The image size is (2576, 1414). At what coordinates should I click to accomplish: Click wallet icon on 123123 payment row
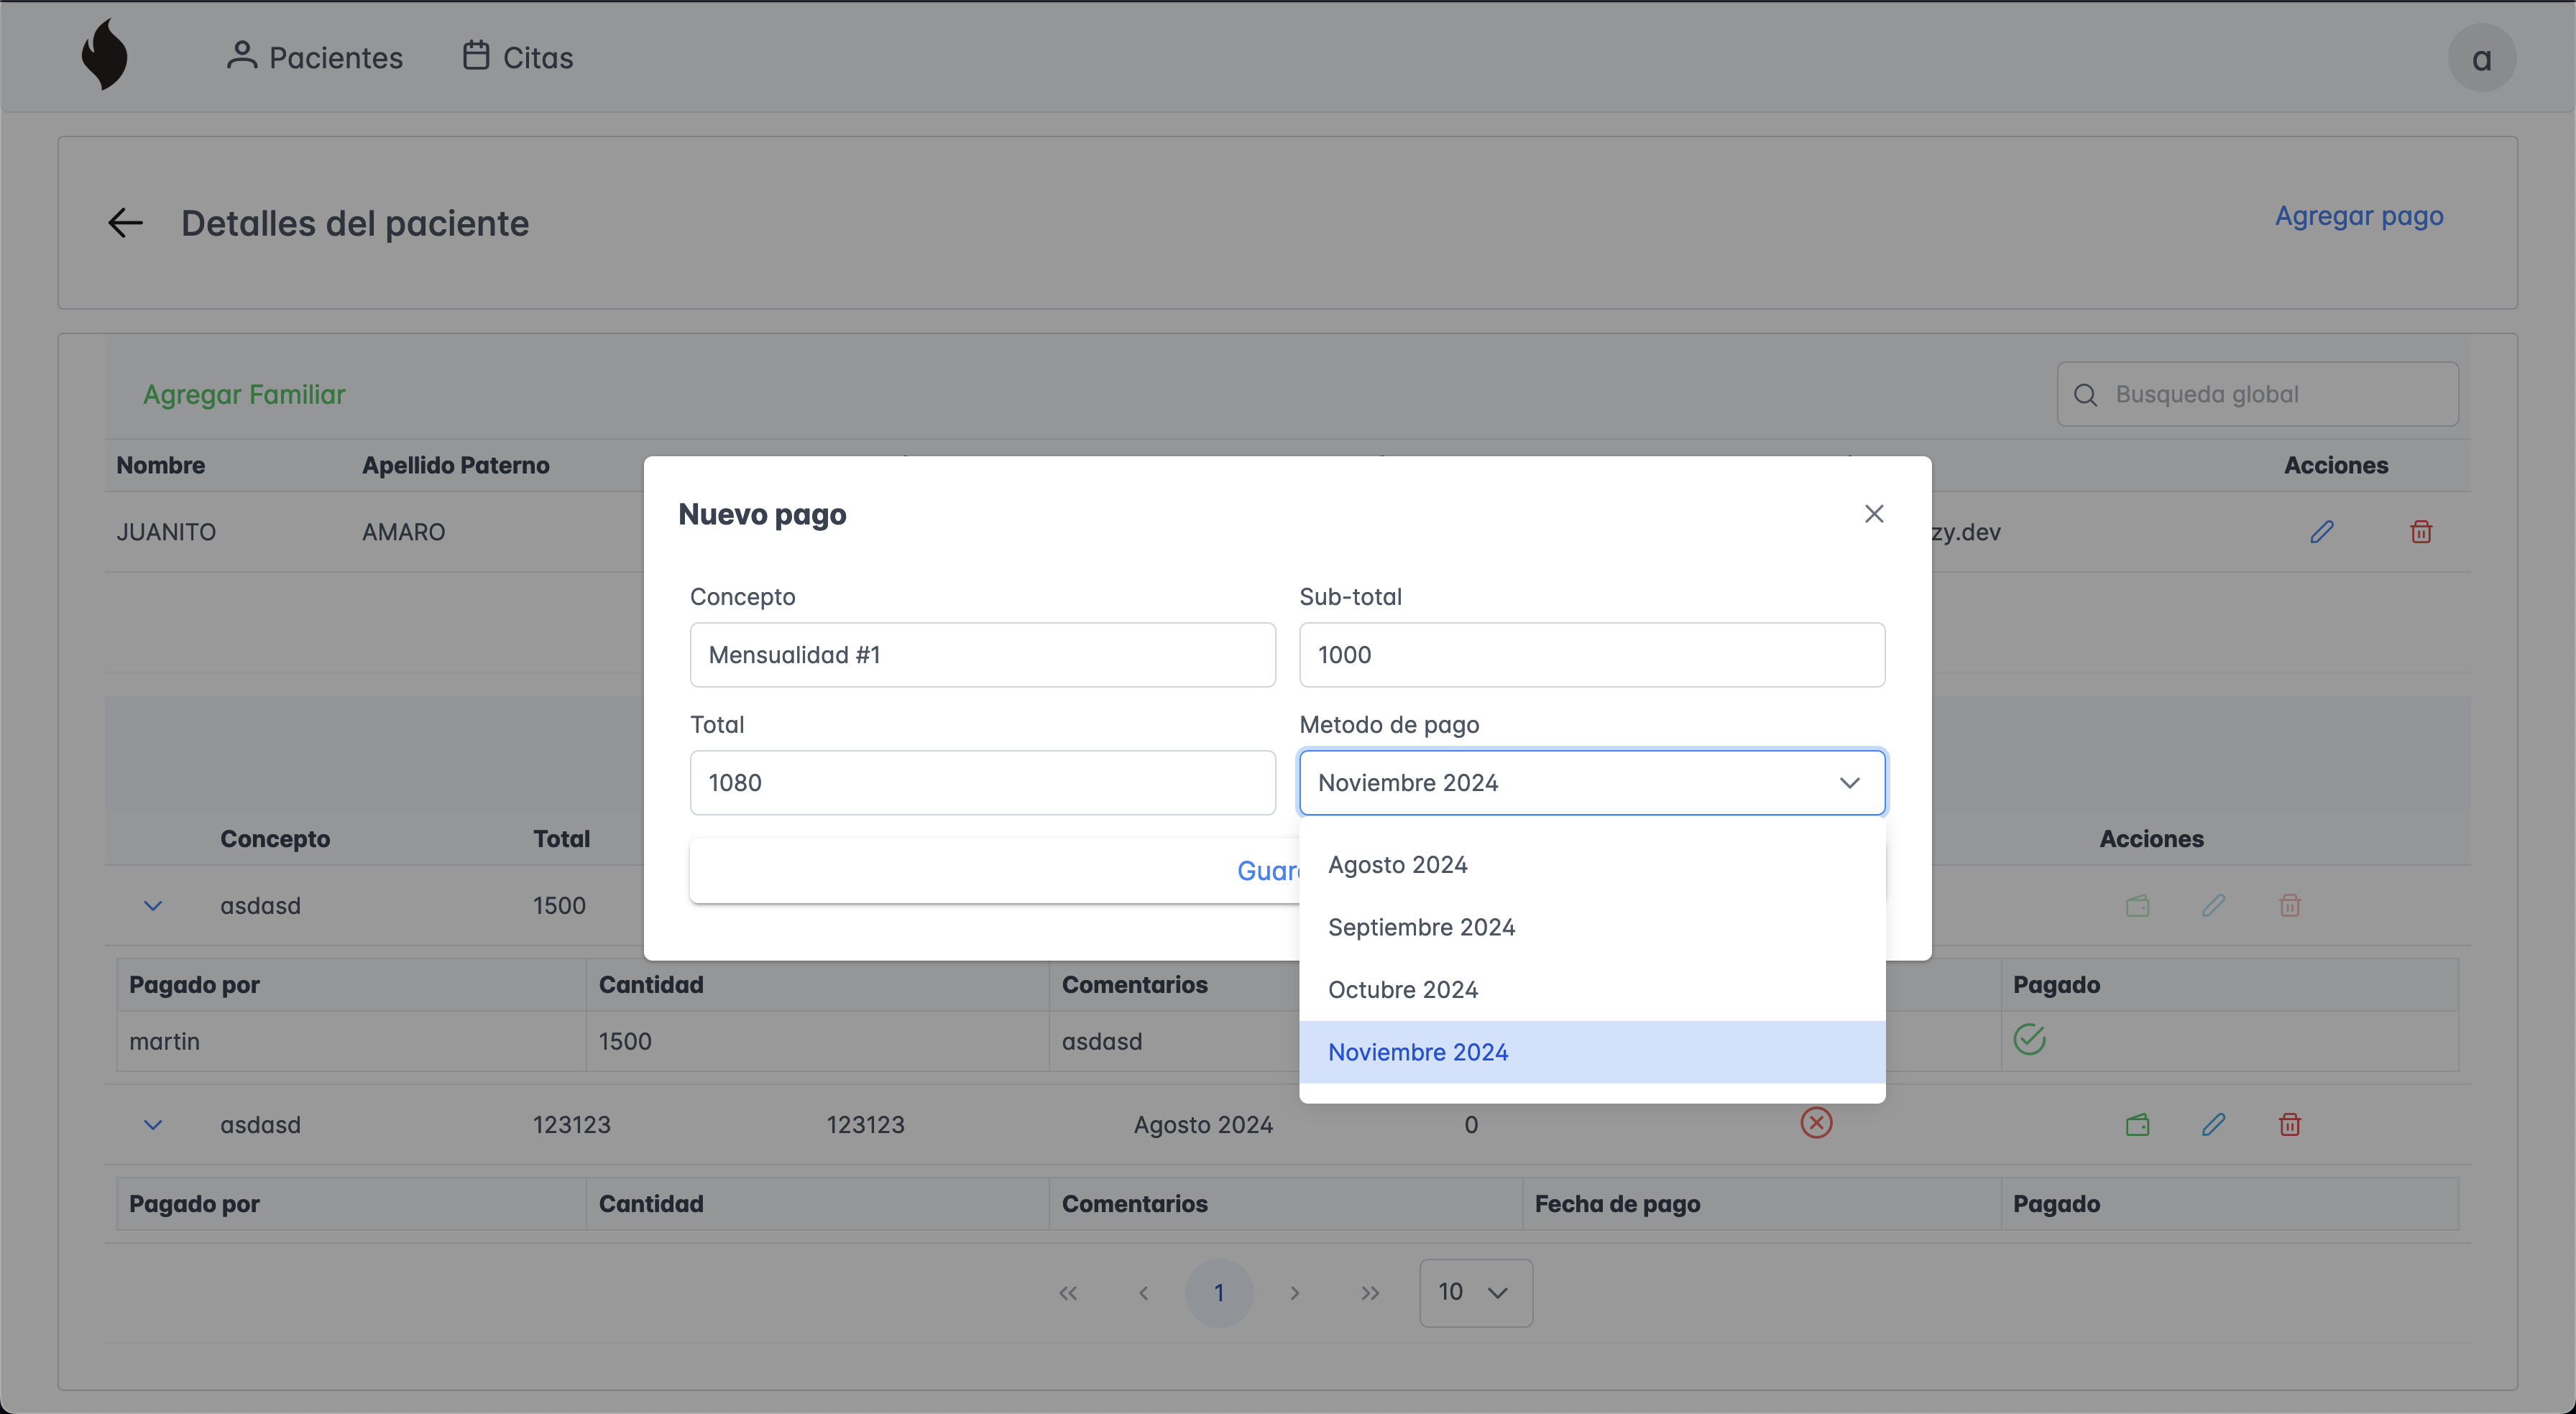(x=2137, y=1125)
